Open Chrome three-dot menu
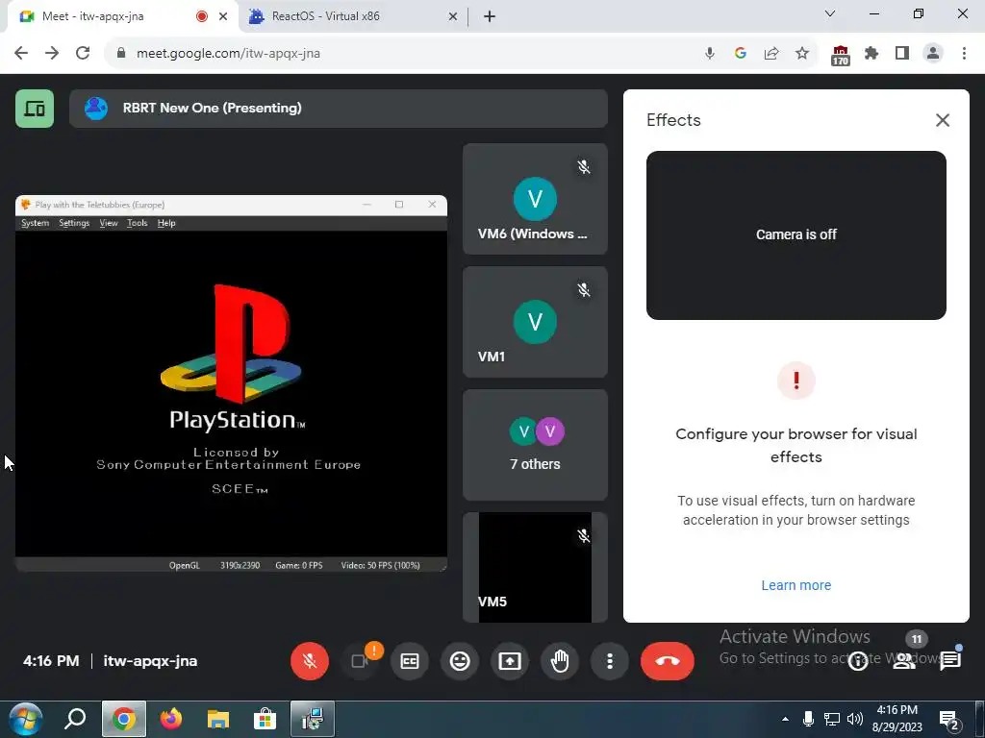Viewport: 985px width, 738px height. coord(964,54)
